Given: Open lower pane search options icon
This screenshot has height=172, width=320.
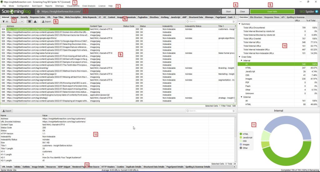Looking at the screenshot, I should tap(234, 111).
